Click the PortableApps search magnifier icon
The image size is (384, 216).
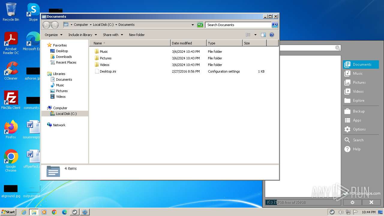coord(337,48)
